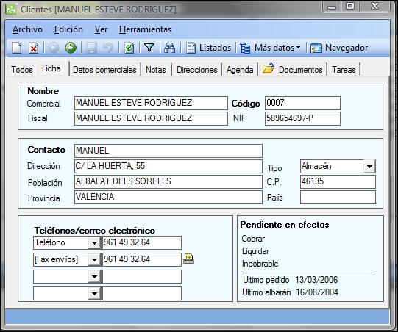Click the delete record icon with red X
This screenshot has width=398, height=332.
coord(34,48)
